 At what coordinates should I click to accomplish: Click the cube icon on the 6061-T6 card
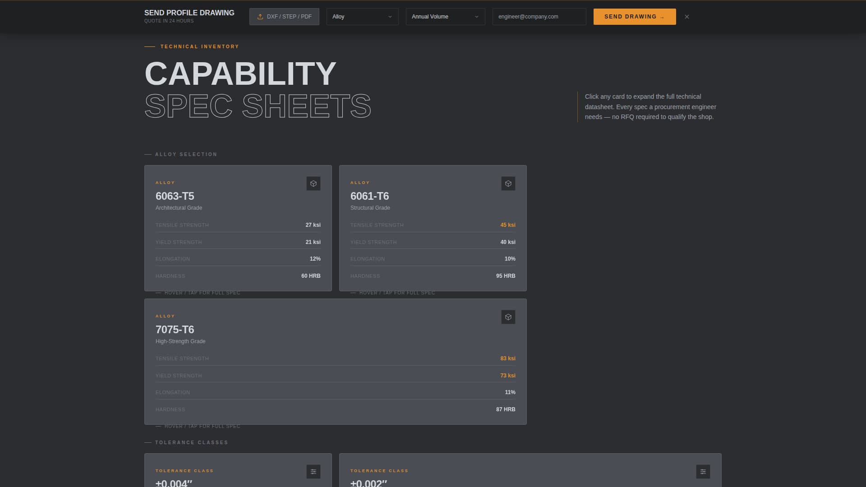pos(508,184)
